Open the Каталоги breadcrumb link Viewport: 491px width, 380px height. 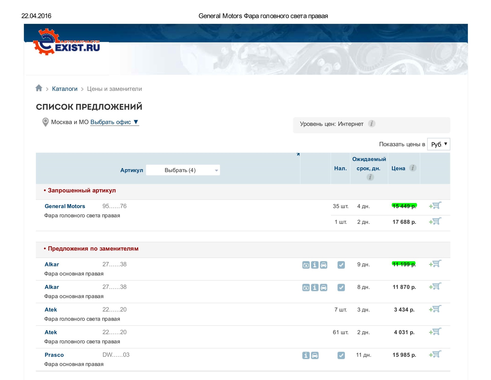coord(65,89)
